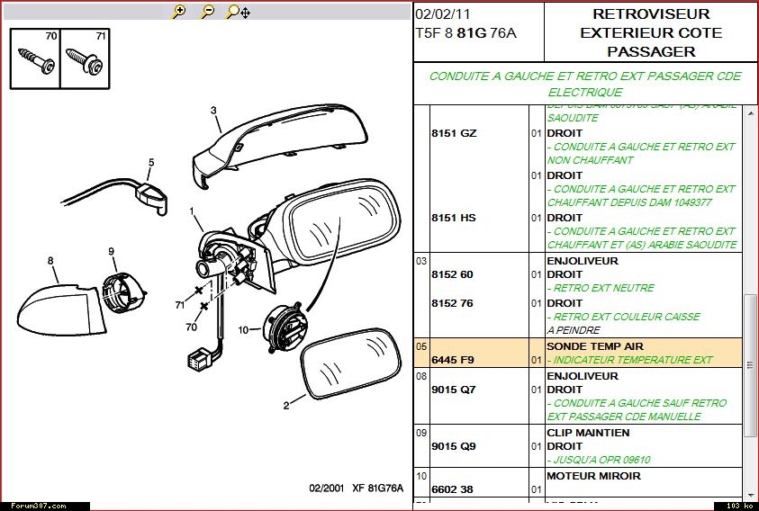This screenshot has width=759, height=511.
Task: Click the zoom in magnifier icon
Action: point(179,12)
